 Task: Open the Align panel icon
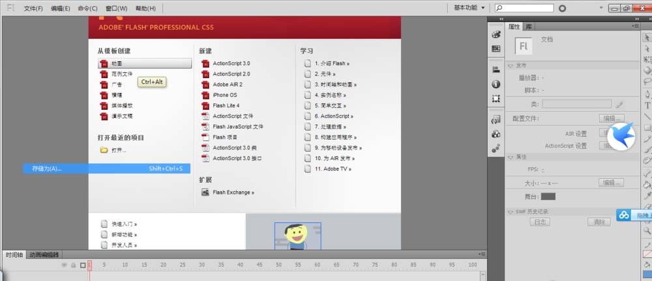[496, 70]
